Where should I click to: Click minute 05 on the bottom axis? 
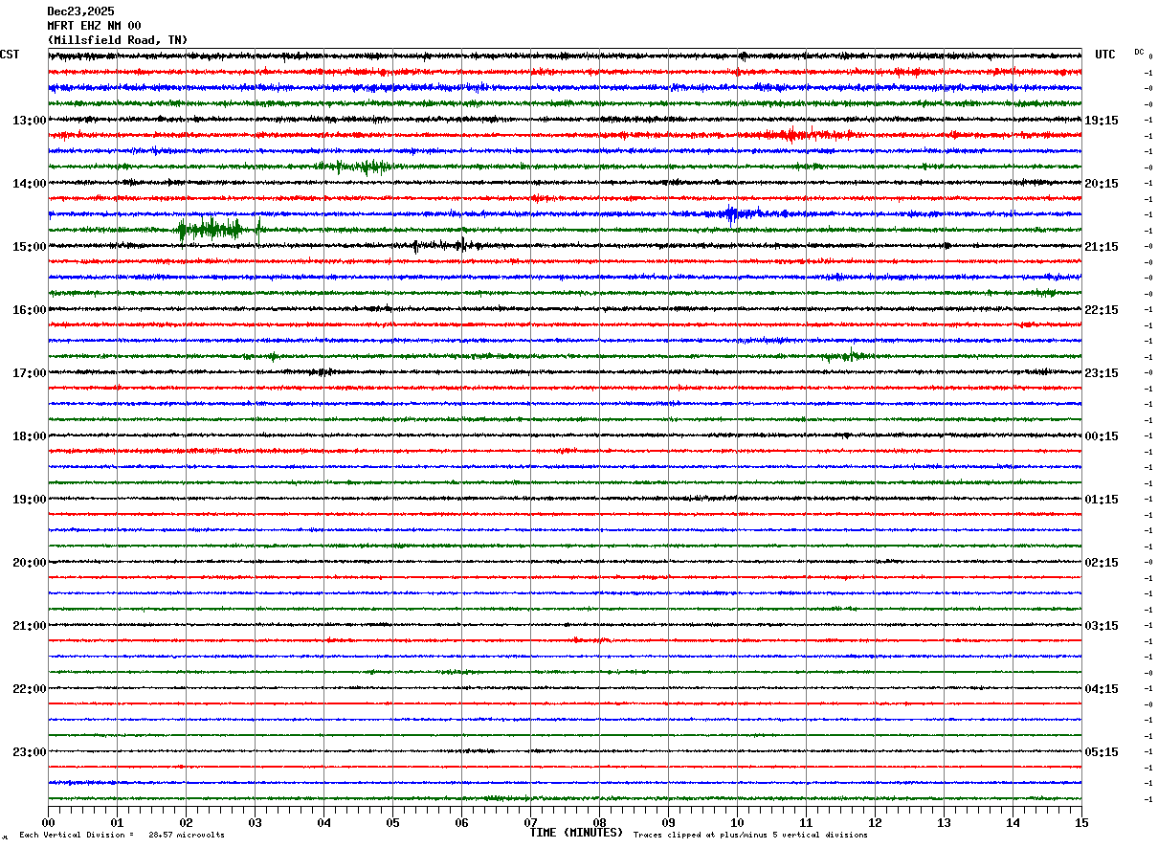(392, 822)
